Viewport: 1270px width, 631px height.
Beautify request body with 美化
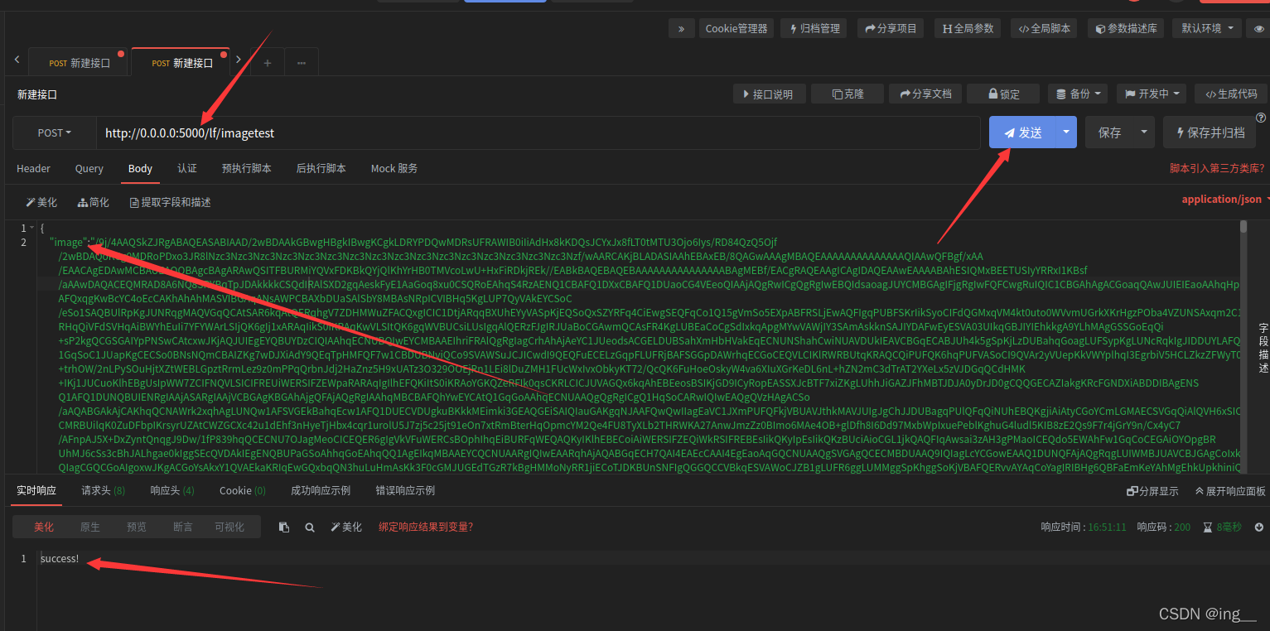[x=41, y=202]
